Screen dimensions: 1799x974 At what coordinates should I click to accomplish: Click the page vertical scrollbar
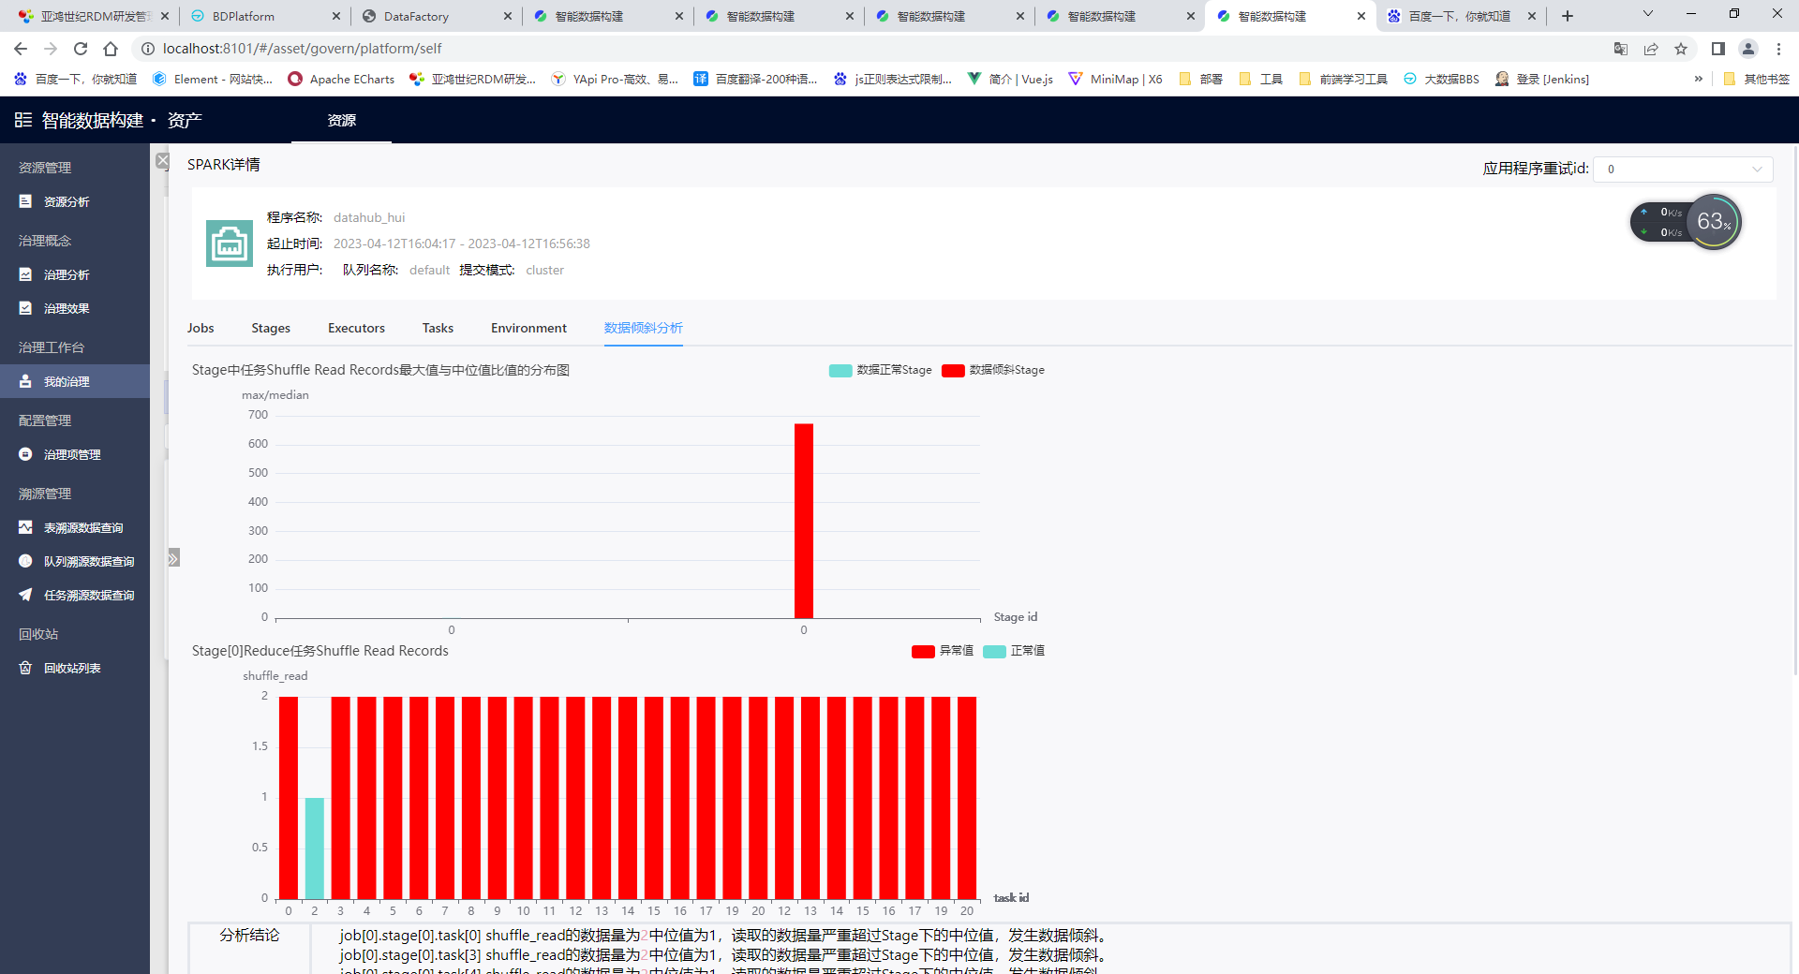click(1794, 410)
